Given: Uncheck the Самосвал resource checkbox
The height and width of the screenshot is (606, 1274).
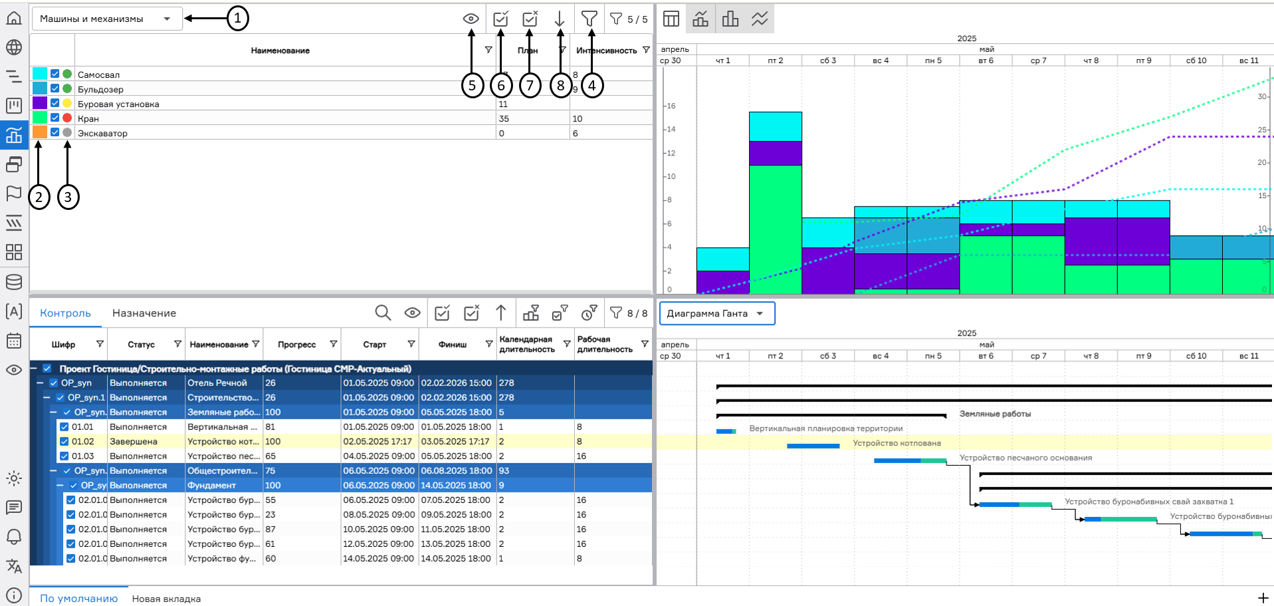Looking at the screenshot, I should point(55,74).
